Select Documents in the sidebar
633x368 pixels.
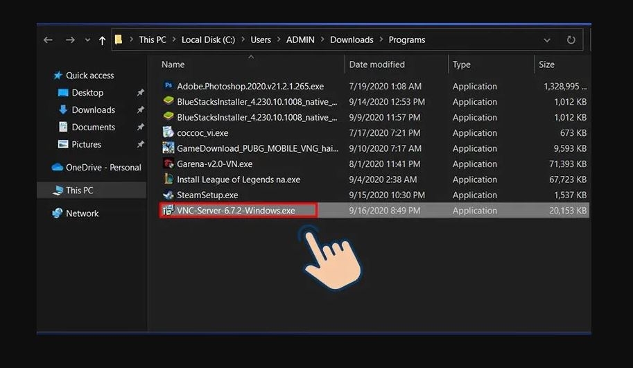tap(94, 127)
